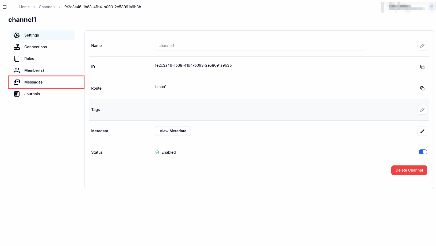Edit Metadata with the pencil icon
The width and height of the screenshot is (436, 246).
coord(422,131)
